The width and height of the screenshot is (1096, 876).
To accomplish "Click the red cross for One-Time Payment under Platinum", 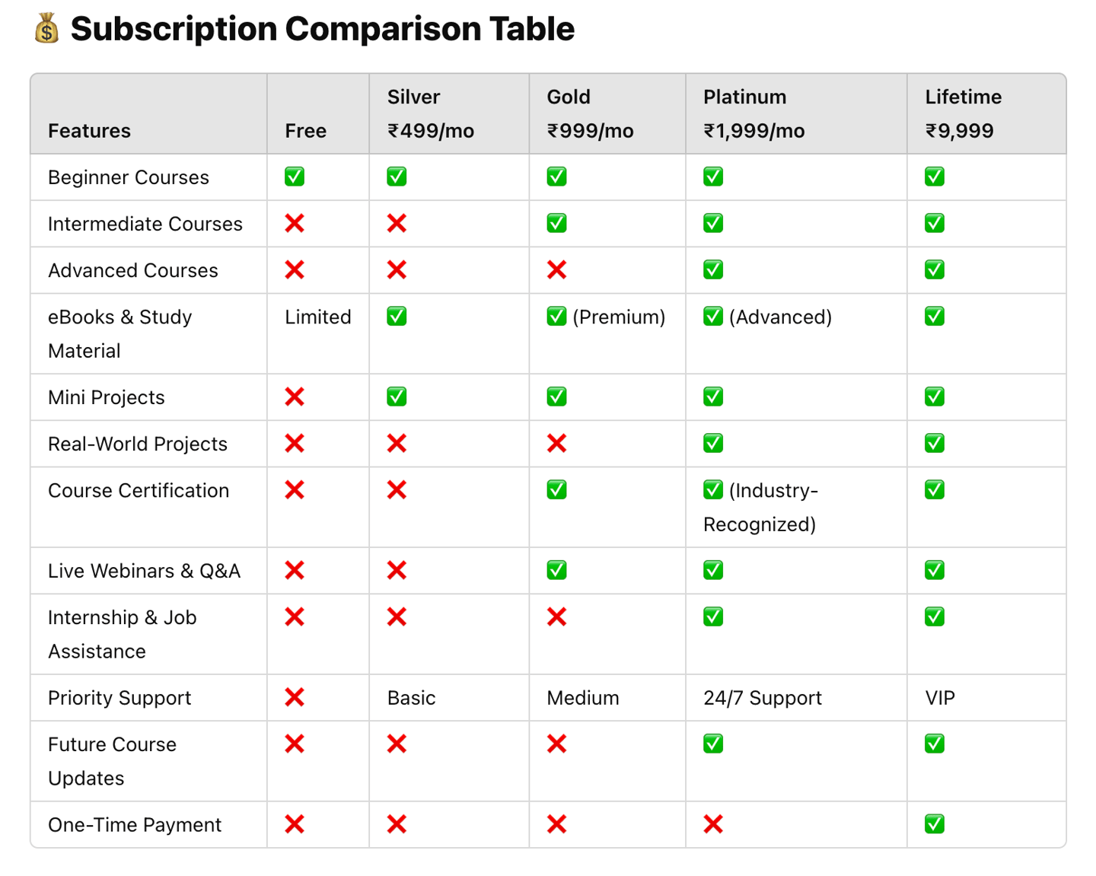I will click(x=713, y=824).
